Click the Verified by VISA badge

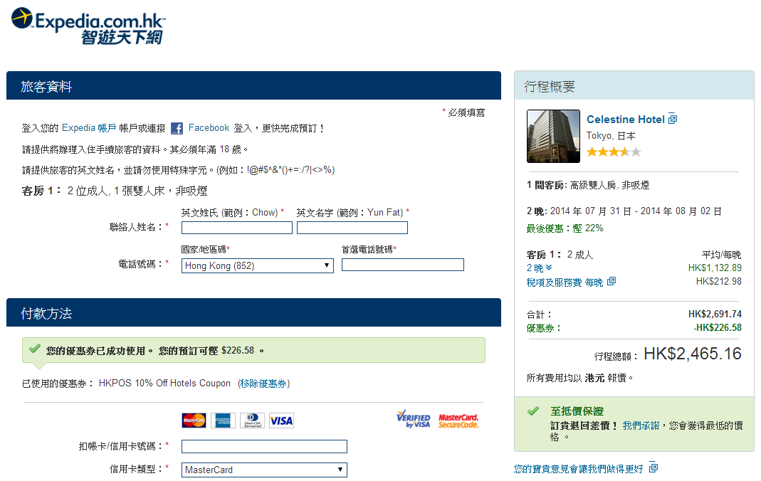413,420
